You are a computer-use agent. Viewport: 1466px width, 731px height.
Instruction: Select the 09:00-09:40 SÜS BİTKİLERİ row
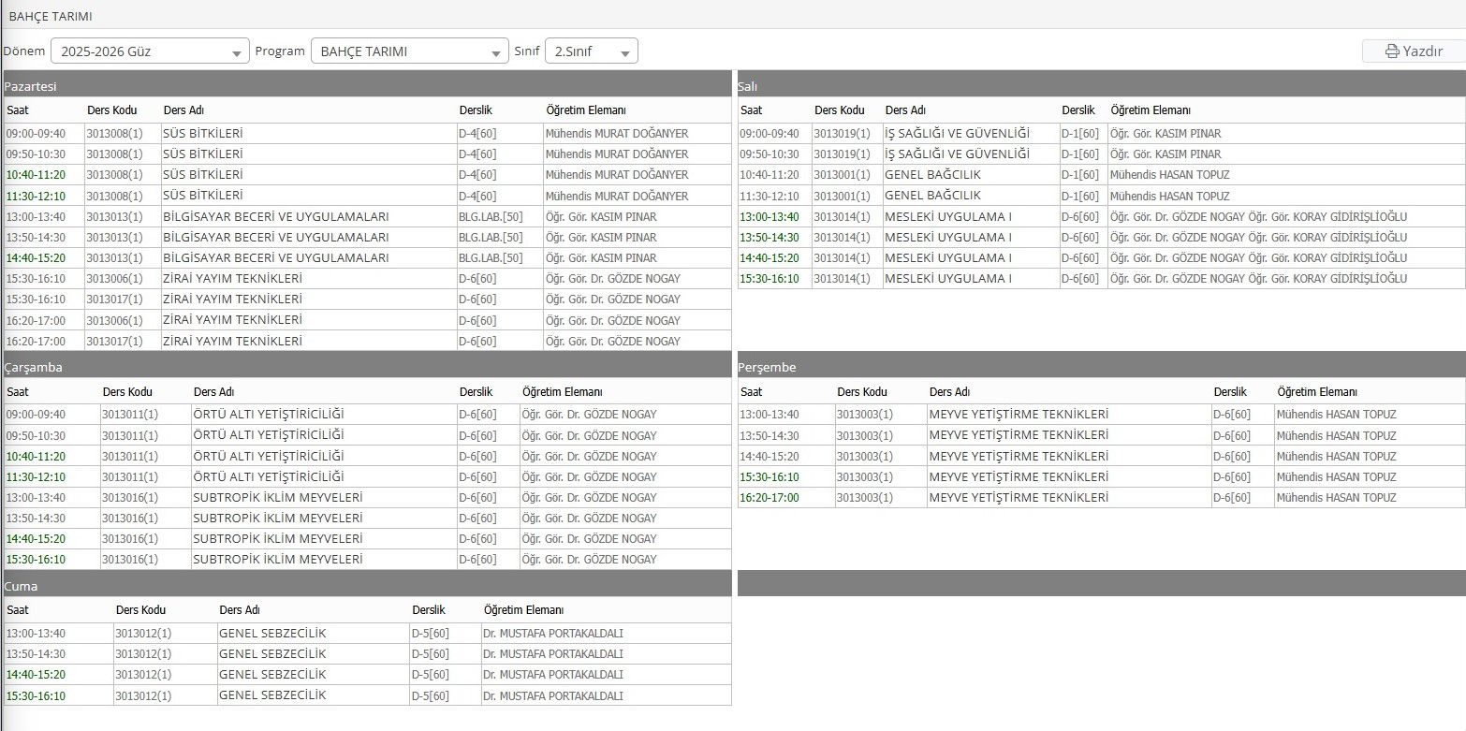pos(367,134)
